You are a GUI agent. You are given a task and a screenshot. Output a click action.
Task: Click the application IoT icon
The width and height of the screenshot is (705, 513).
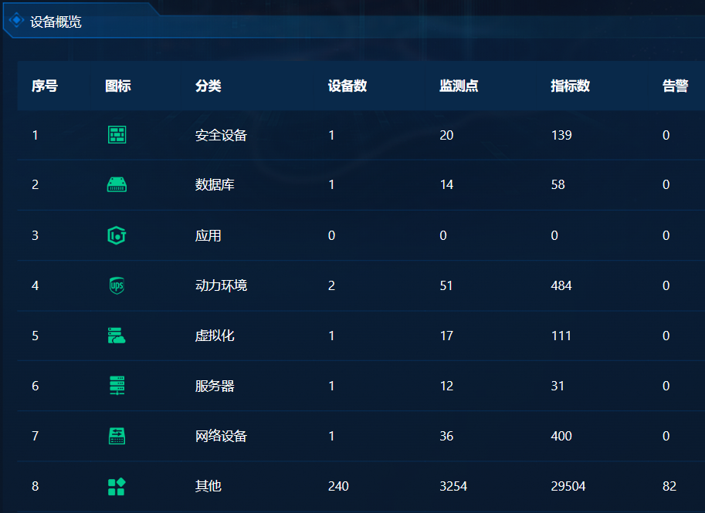[117, 235]
